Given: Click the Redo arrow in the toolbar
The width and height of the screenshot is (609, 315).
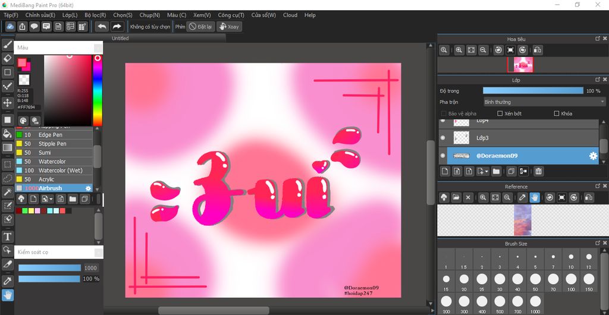Looking at the screenshot, I should pyautogui.click(x=117, y=26).
